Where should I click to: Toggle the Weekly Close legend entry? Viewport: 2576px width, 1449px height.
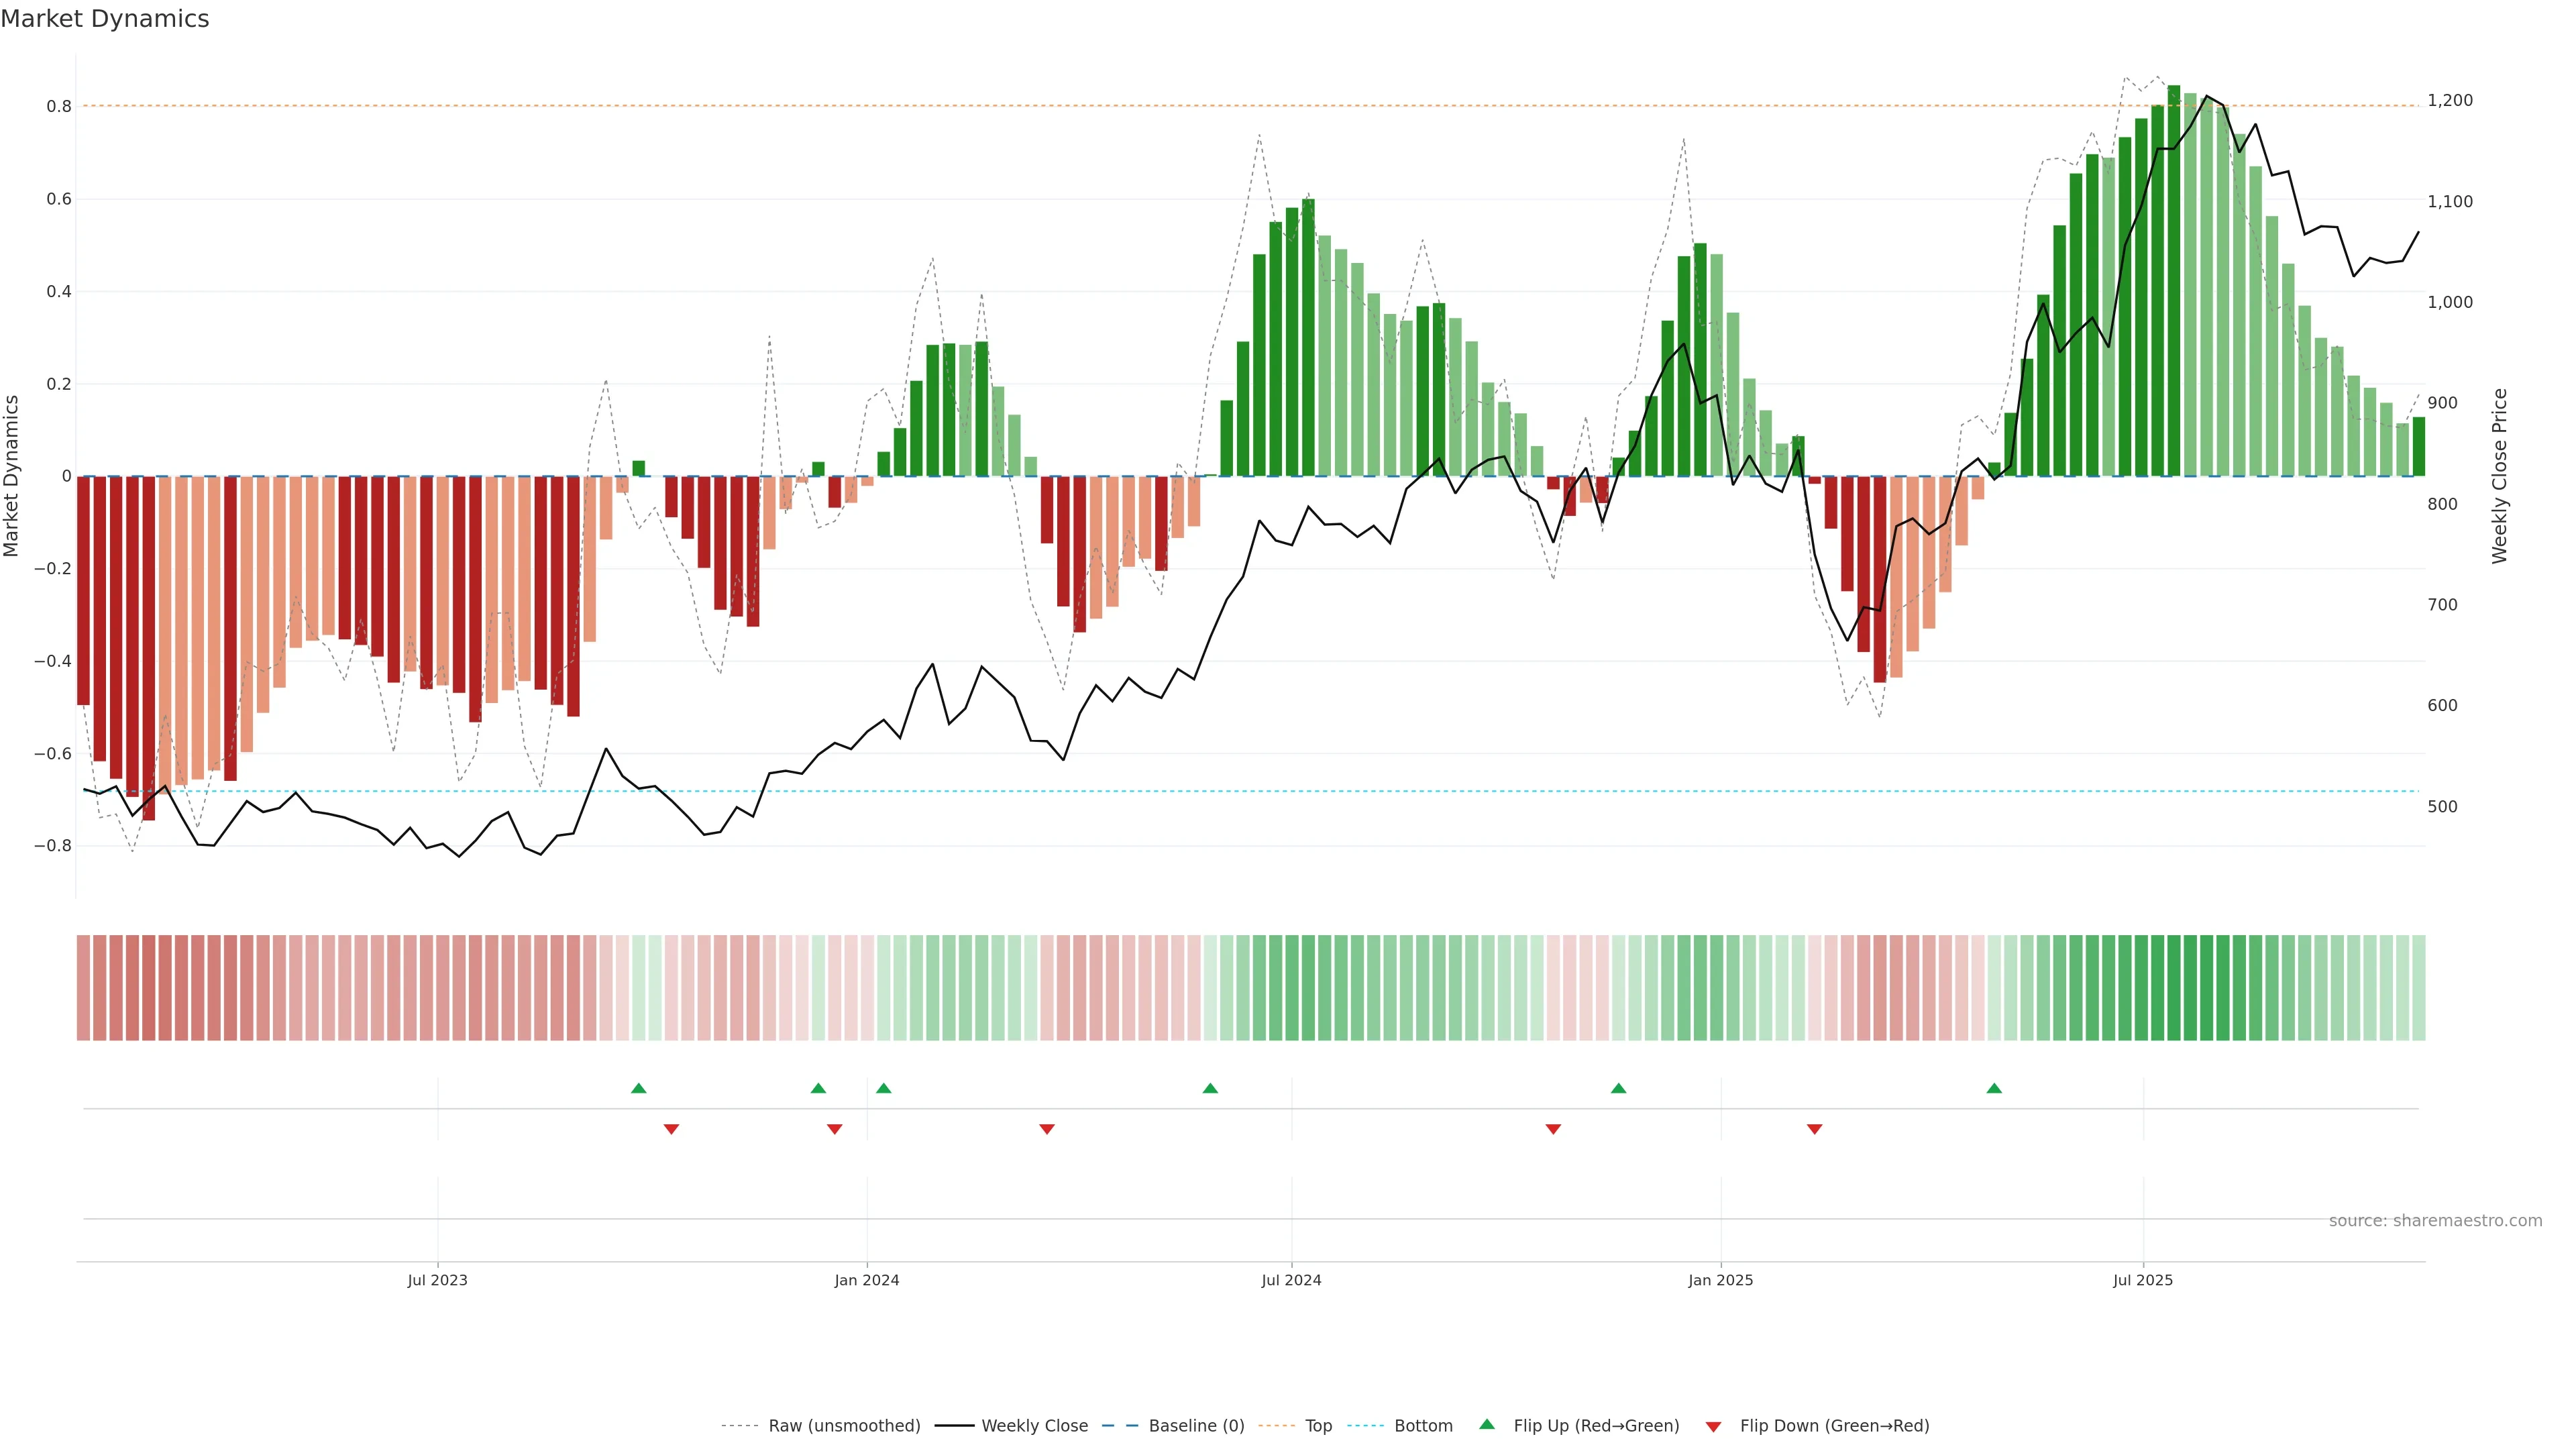[x=1034, y=1426]
